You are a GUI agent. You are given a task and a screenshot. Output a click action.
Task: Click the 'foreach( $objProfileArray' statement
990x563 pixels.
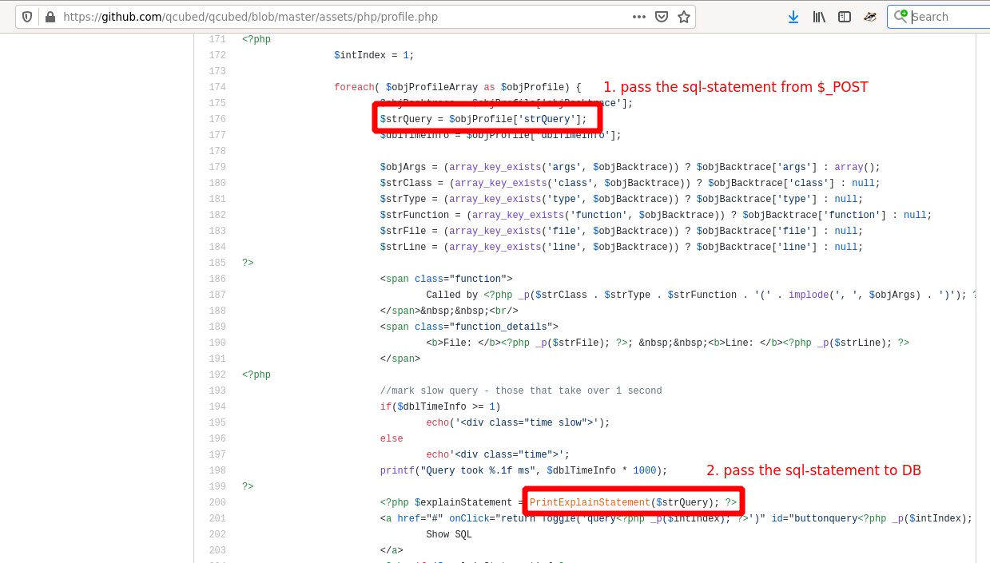tap(458, 87)
